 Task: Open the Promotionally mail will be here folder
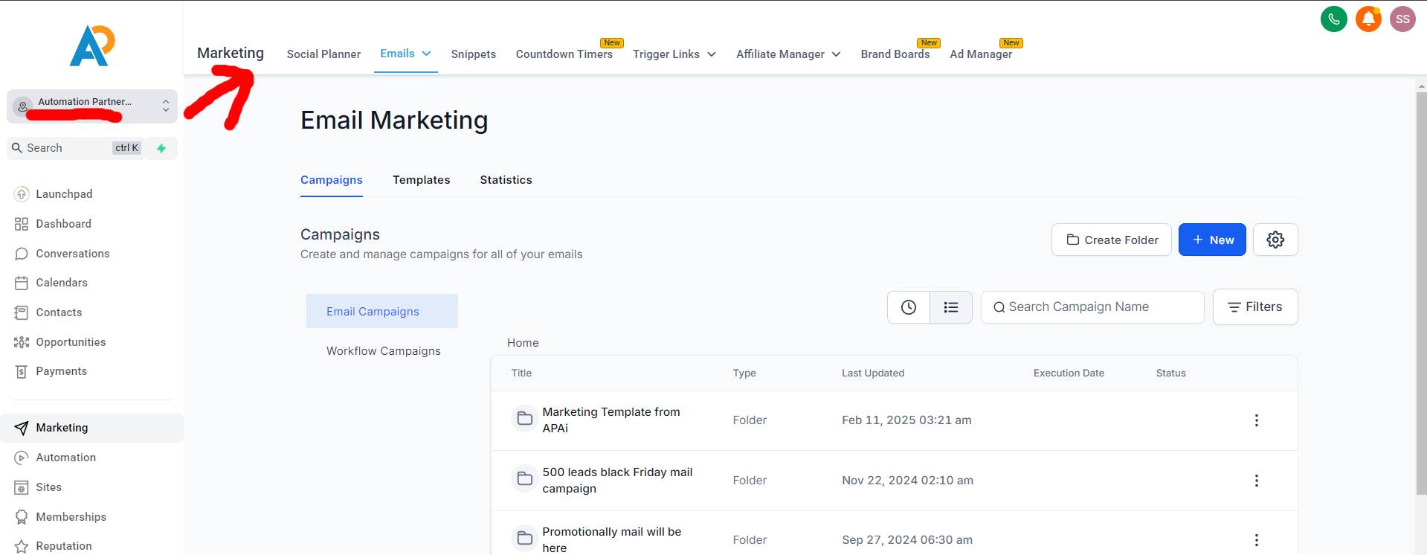pyautogui.click(x=611, y=539)
